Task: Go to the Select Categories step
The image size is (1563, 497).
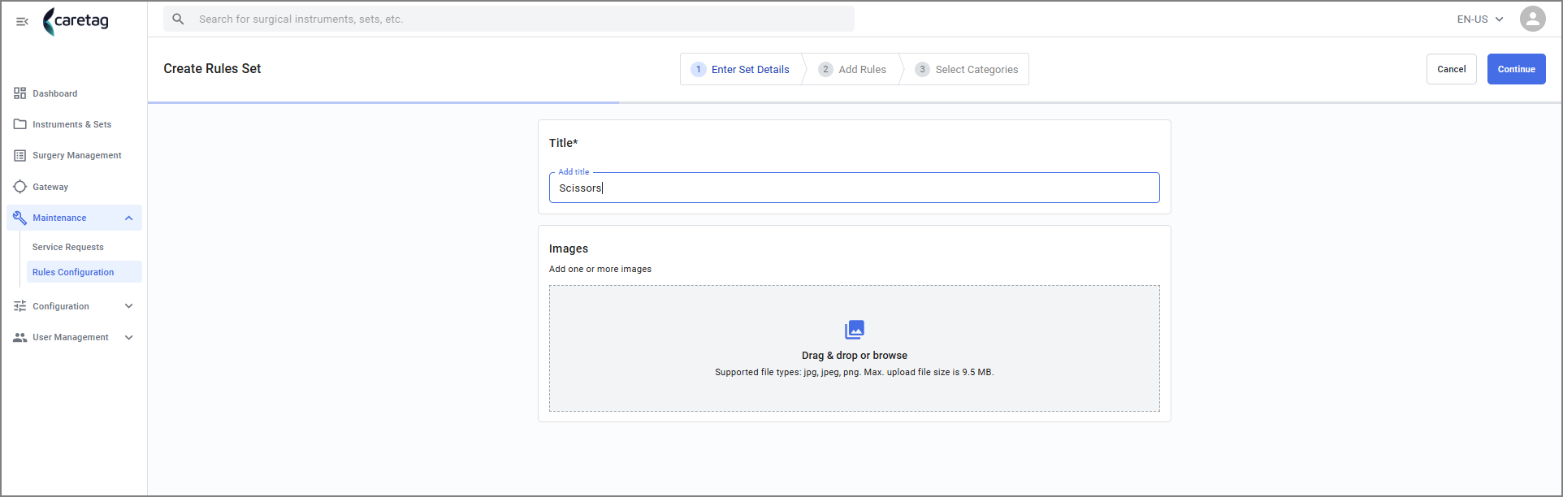Action: coord(967,69)
